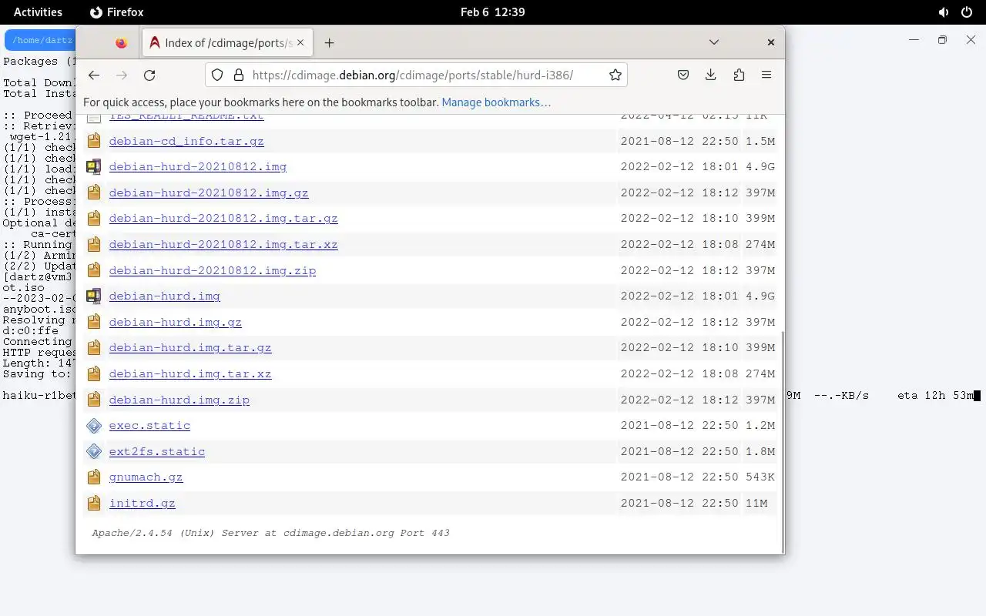Screen dimensions: 986x616
Task: Click the disk image icon beside debian-hurd-20210812.img
Action: 94,166
